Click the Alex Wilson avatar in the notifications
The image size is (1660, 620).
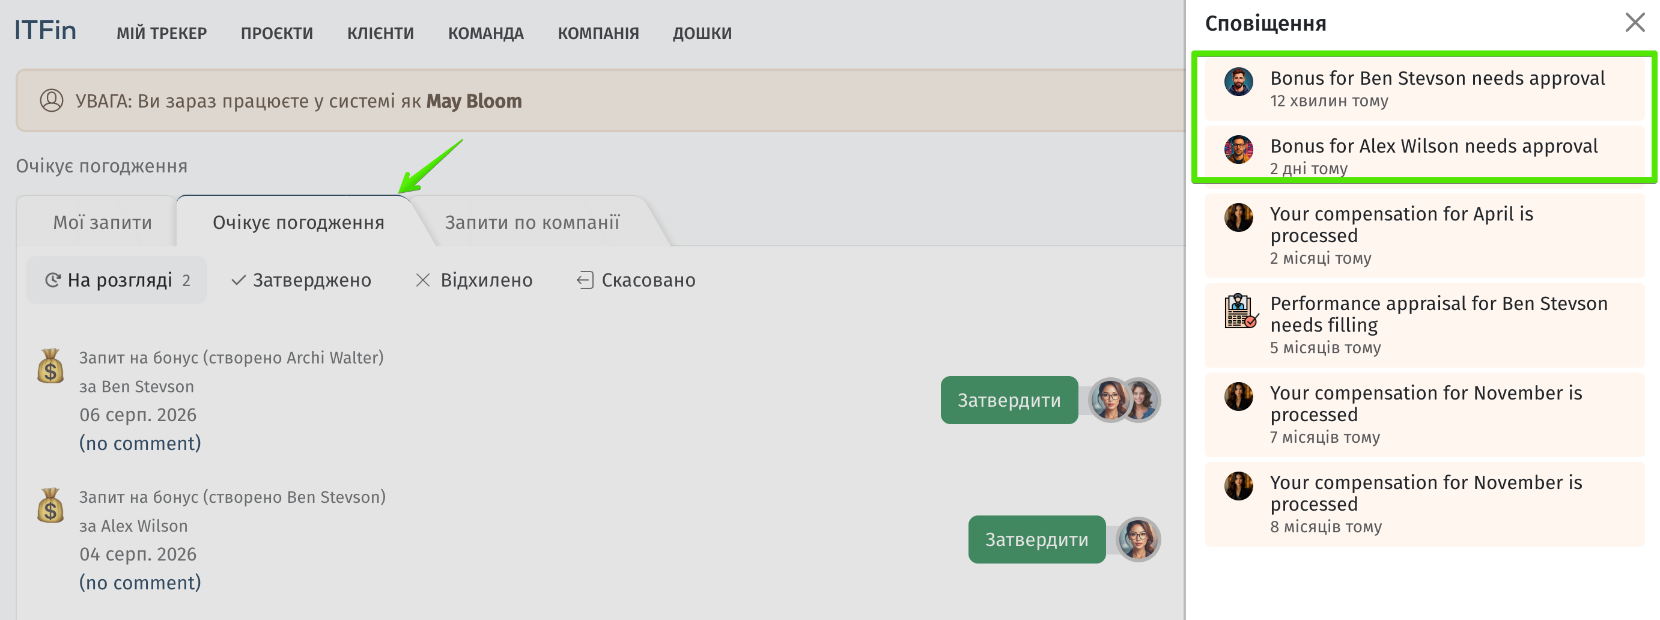click(1239, 150)
